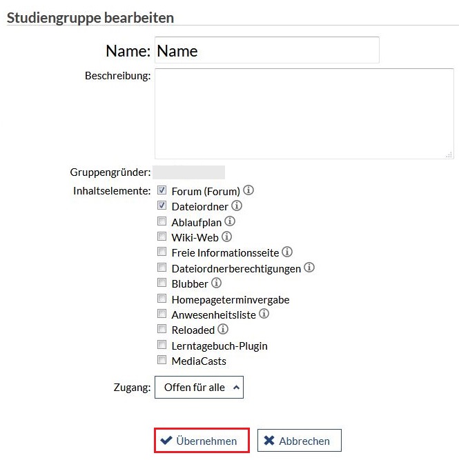Uncheck the Forum (Forum) checkbox
Viewport: 459px width, 460px height.
coord(162,190)
